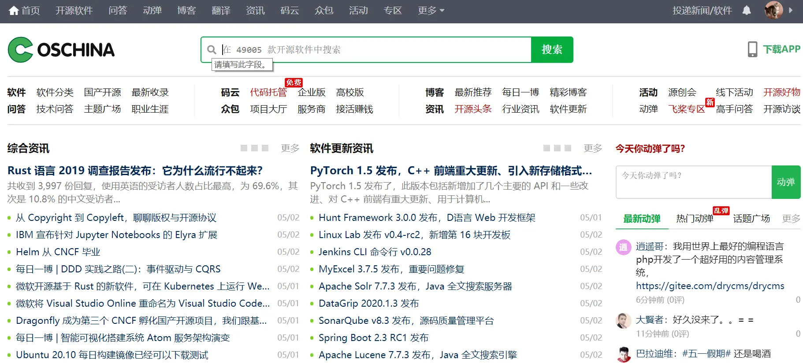Click the green 搜索 button
Viewport: 803px width, 363px height.
tap(552, 50)
